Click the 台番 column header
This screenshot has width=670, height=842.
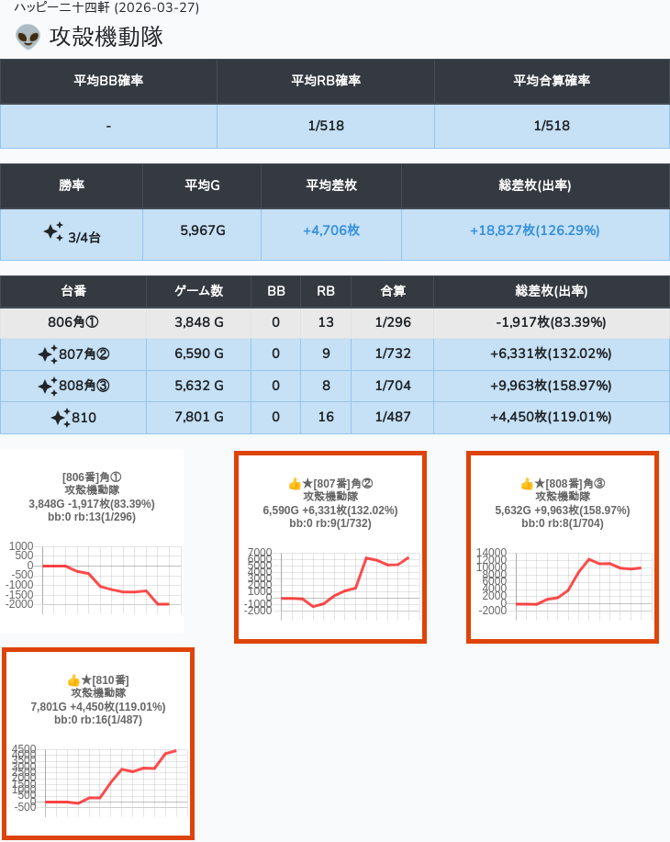(73, 291)
